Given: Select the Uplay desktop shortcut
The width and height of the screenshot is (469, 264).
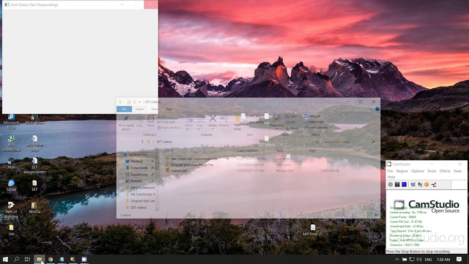Looking at the screenshot, I should click(11, 186).
